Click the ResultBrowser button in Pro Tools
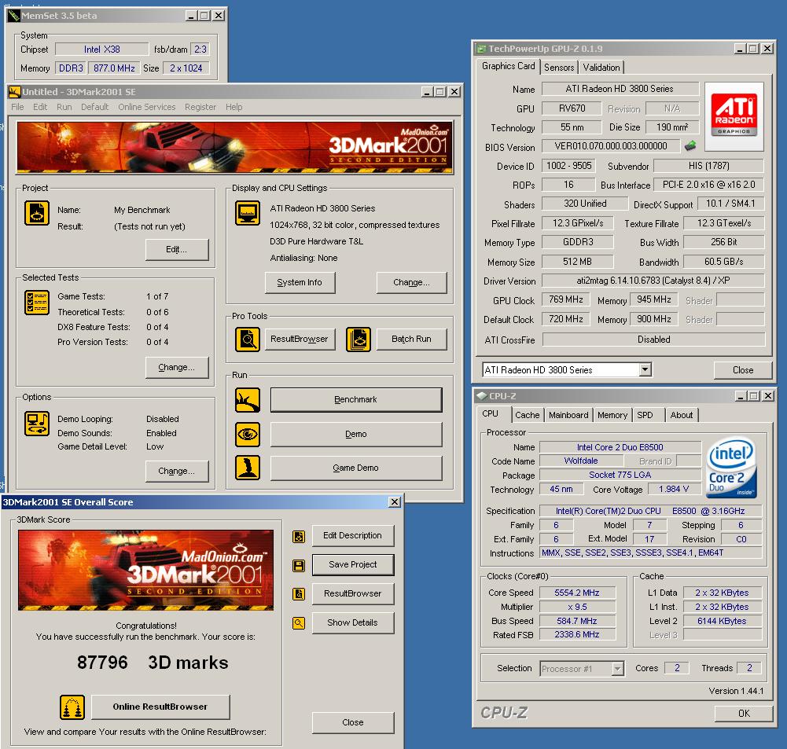The height and width of the screenshot is (749, 787). pos(300,339)
